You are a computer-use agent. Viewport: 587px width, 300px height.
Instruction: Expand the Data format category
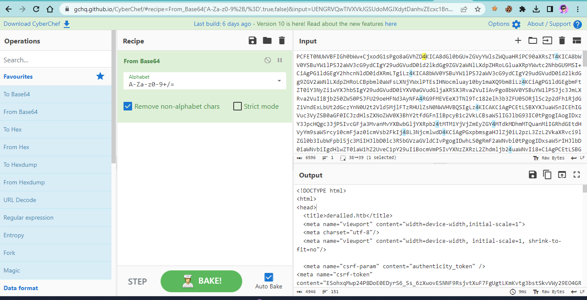tap(21, 288)
